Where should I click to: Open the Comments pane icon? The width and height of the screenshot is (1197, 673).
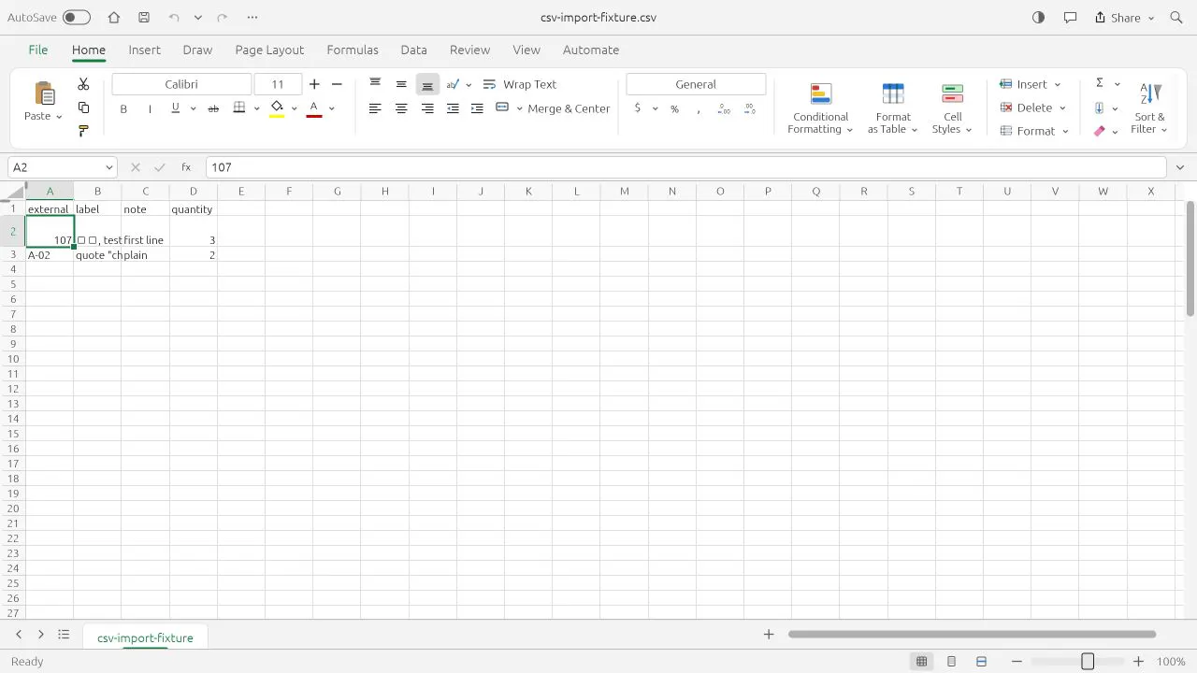click(1071, 18)
